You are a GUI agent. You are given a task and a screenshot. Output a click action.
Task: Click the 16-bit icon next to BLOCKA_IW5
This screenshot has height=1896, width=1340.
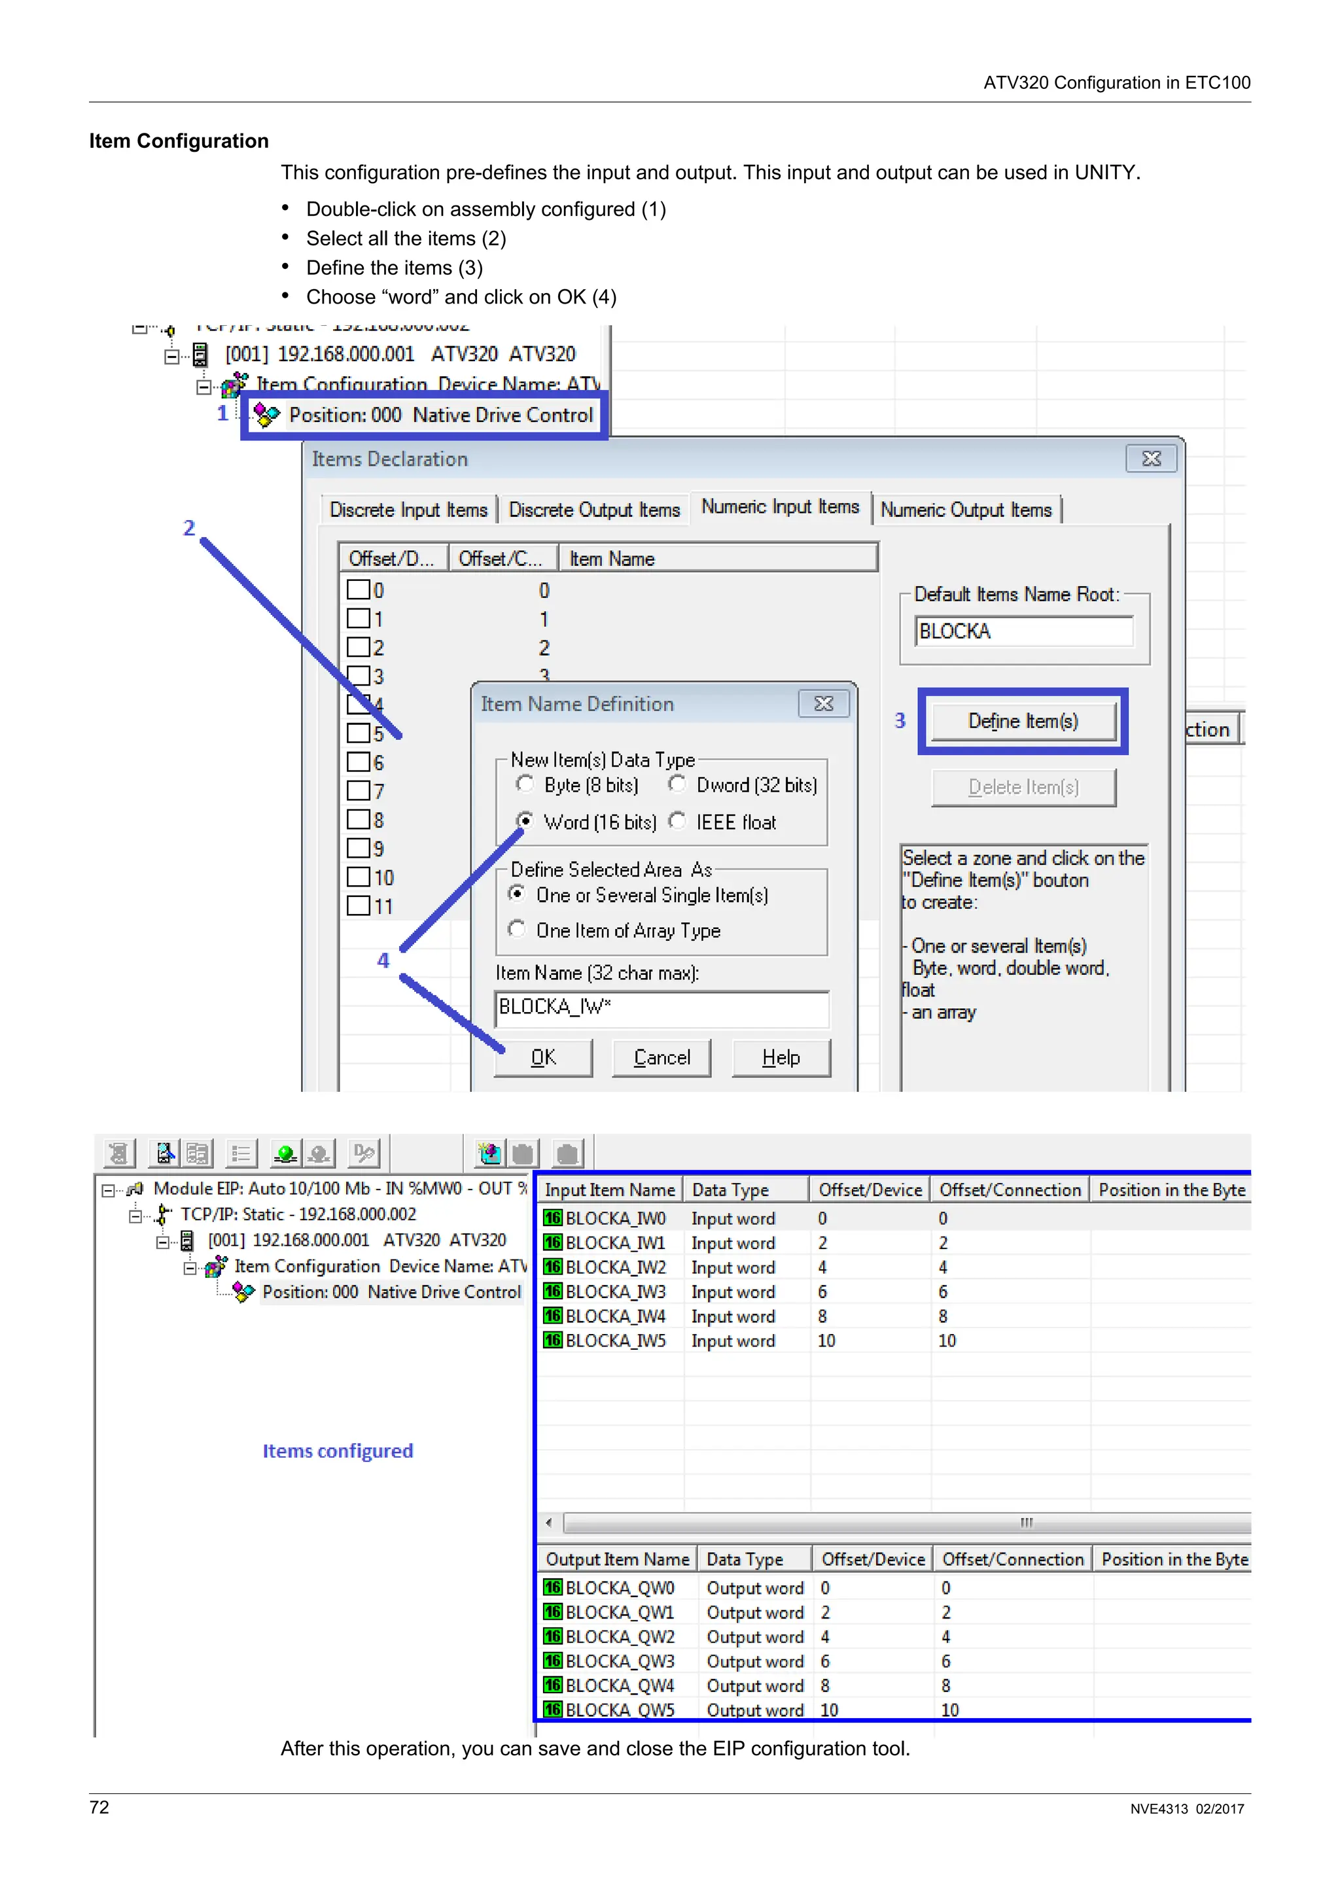[x=552, y=1341]
